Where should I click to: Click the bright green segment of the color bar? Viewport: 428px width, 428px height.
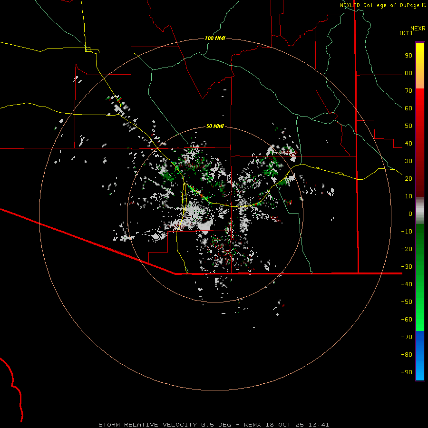[x=420, y=278]
